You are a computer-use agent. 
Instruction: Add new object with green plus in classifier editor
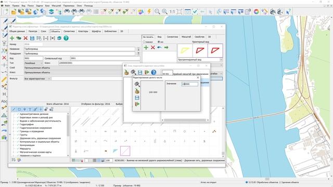tap(12, 38)
